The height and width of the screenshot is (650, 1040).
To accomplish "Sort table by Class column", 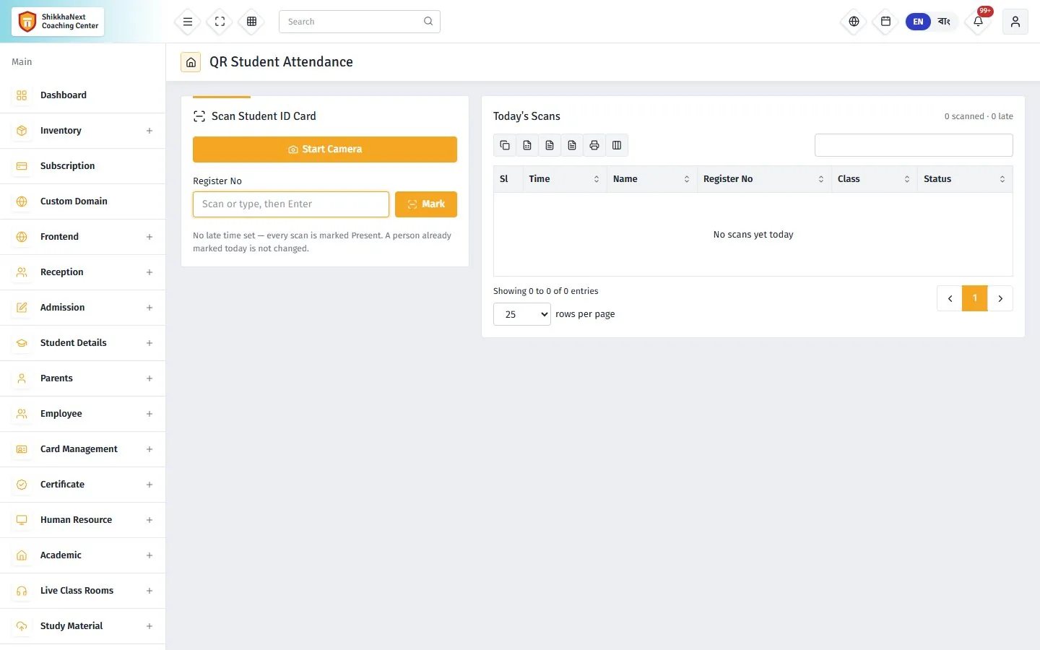I will tap(875, 179).
